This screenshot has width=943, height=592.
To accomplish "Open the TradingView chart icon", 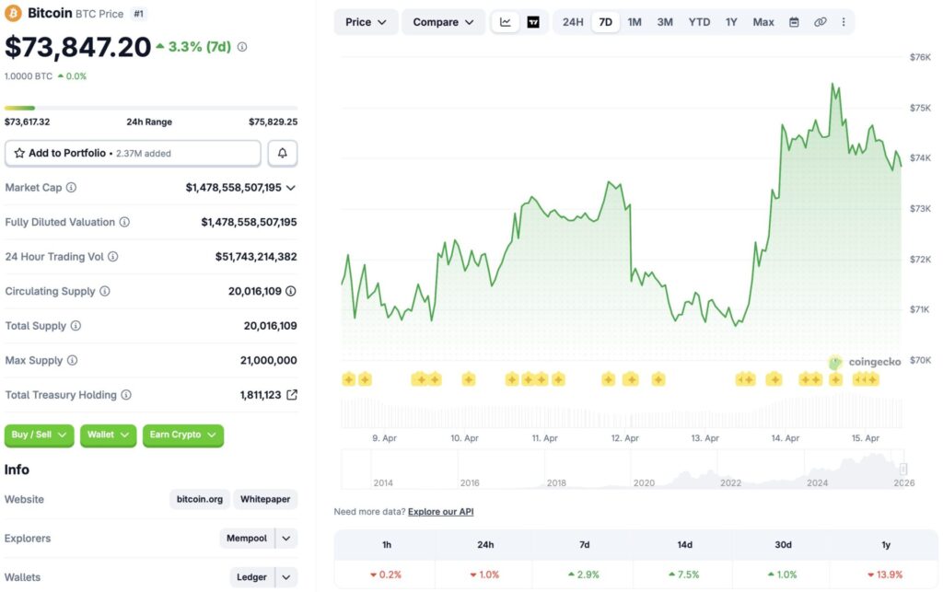I will click(532, 21).
